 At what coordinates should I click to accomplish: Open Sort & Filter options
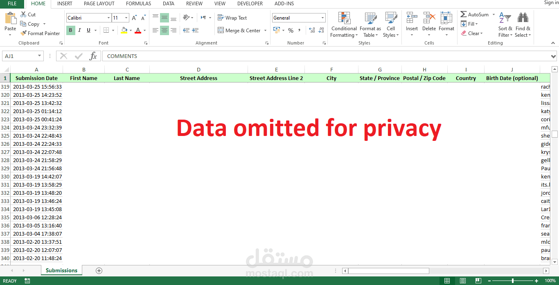tap(505, 25)
